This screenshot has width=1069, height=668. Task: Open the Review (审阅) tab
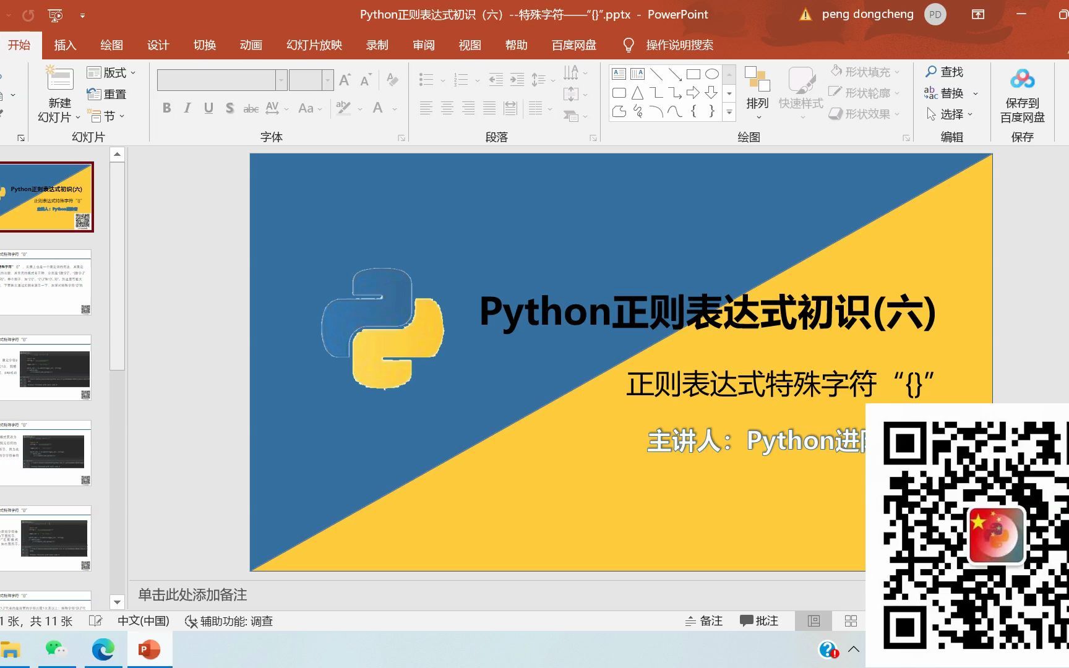(x=424, y=45)
